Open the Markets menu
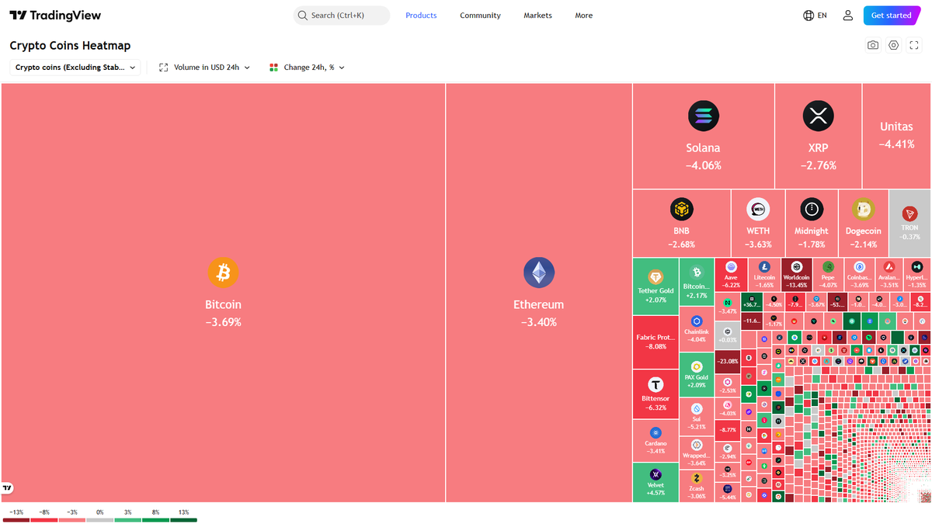This screenshot has width=932, height=524. click(537, 16)
